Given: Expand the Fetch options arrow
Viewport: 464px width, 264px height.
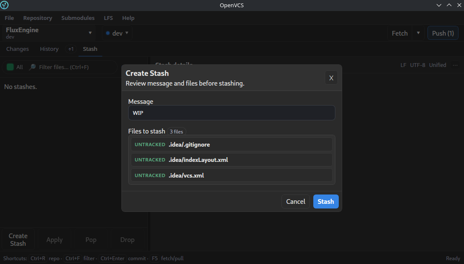Looking at the screenshot, I should click(x=419, y=33).
